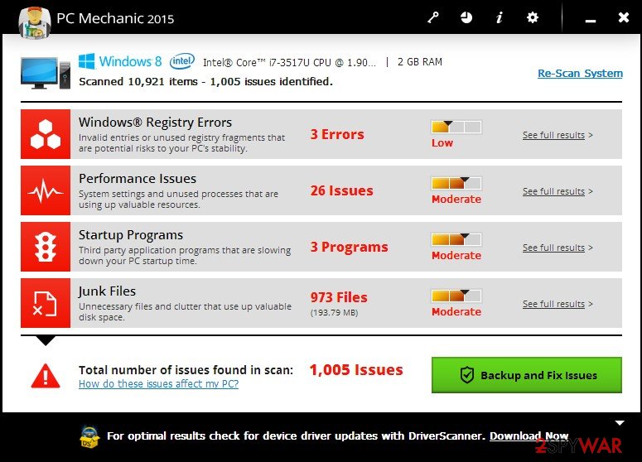Click the '(193.79 MB)' size text
This screenshot has height=462, width=642.
click(x=334, y=313)
